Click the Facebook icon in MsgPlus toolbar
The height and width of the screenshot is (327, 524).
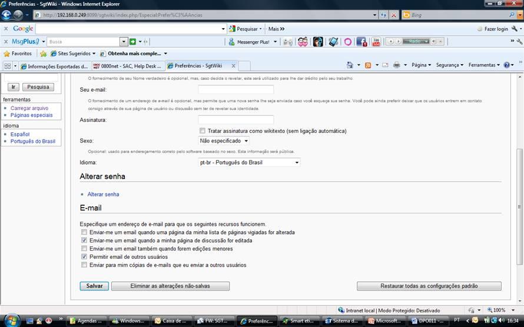361,42
